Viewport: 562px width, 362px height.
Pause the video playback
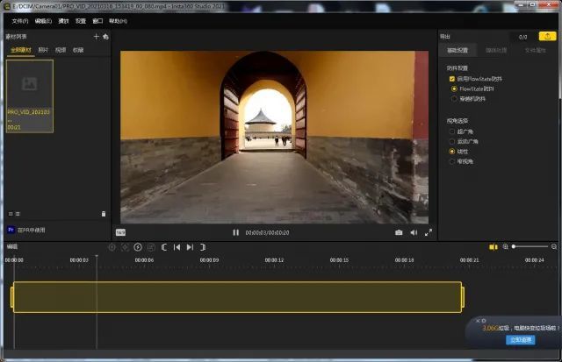click(235, 232)
